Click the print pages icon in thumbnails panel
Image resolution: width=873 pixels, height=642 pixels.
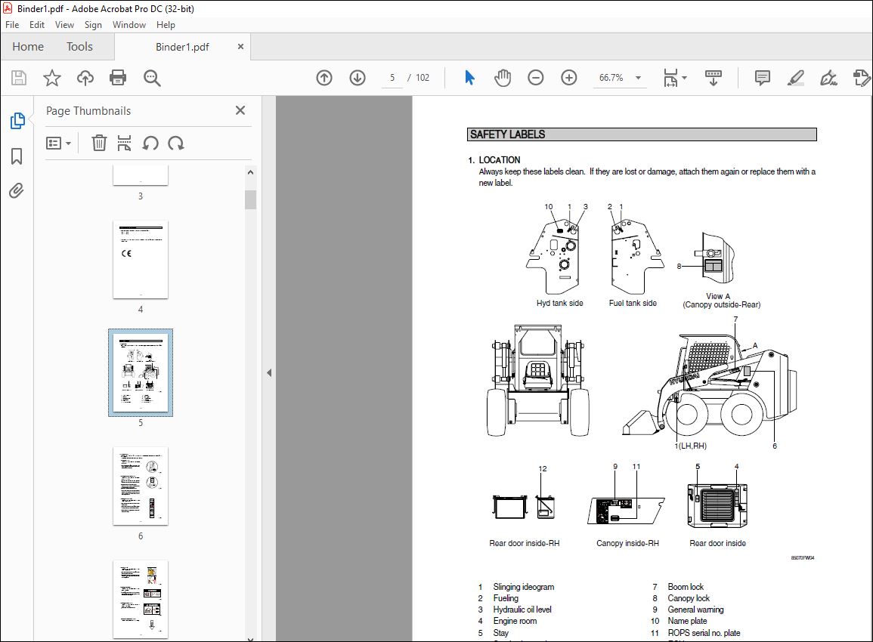[x=124, y=143]
